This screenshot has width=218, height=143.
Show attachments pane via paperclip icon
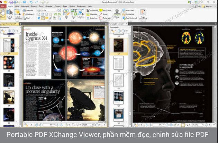[x=51, y=18]
